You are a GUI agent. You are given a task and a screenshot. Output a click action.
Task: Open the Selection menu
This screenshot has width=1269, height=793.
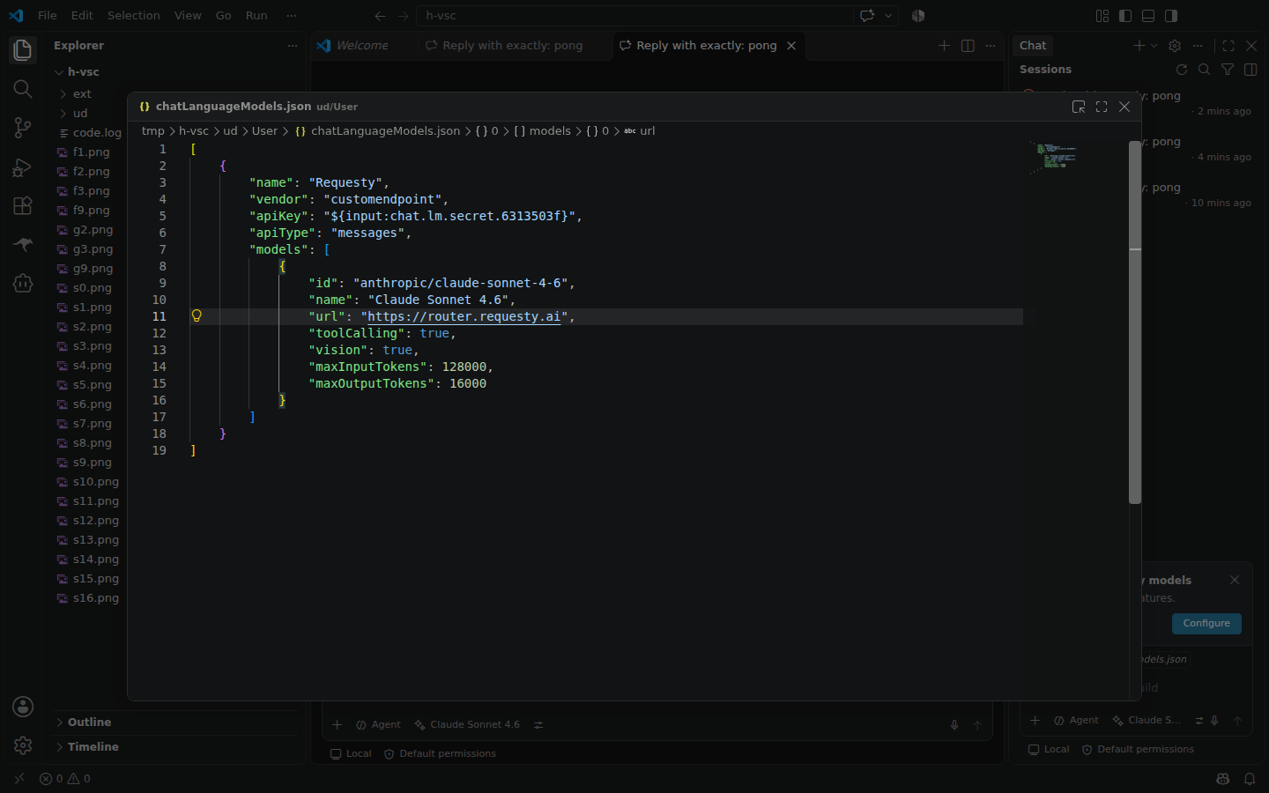(x=134, y=16)
